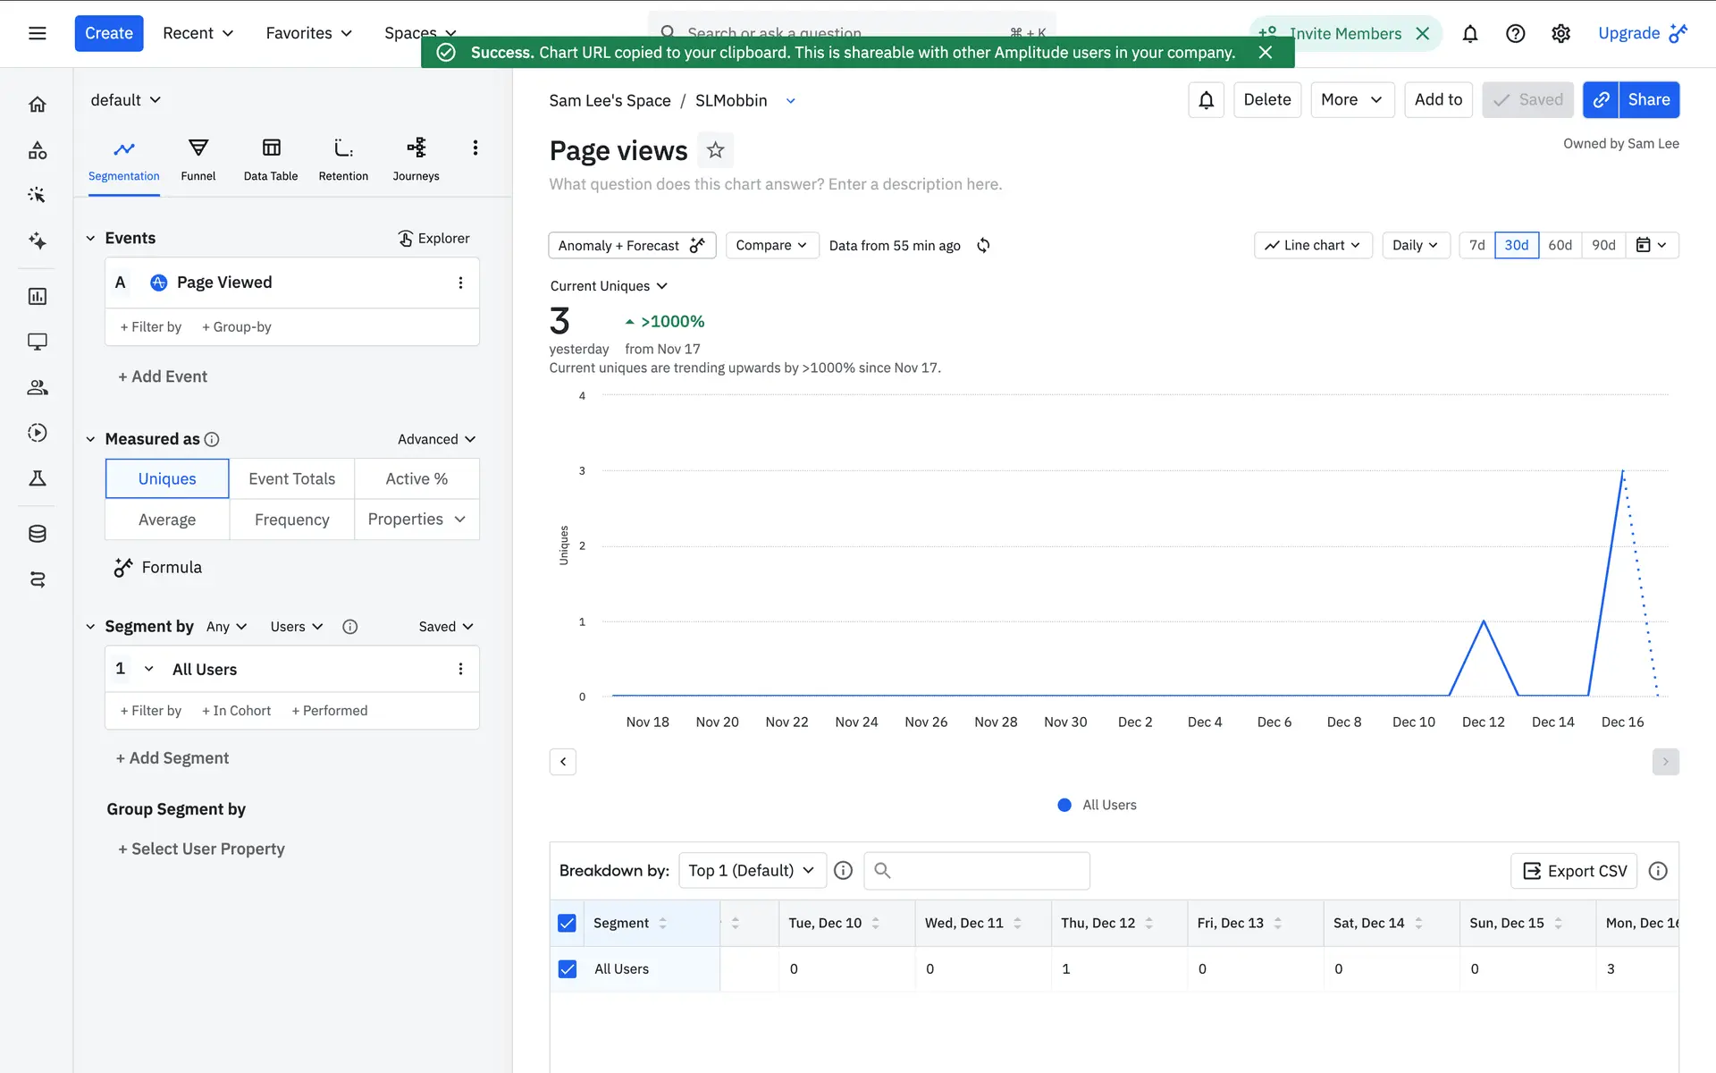This screenshot has width=1716, height=1073.
Task: Click the Export CSV button
Action: 1574,870
